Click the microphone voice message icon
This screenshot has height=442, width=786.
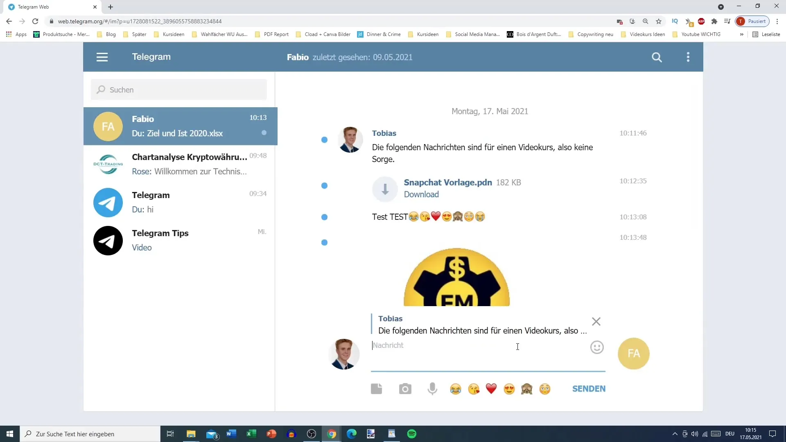[432, 389]
